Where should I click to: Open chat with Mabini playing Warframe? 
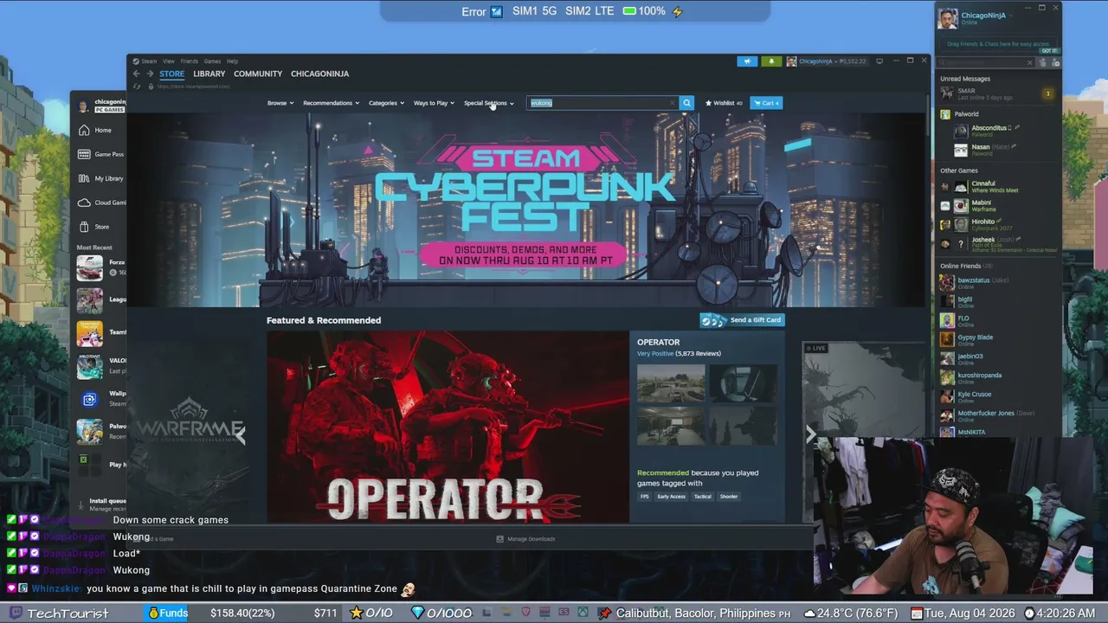[x=998, y=205]
